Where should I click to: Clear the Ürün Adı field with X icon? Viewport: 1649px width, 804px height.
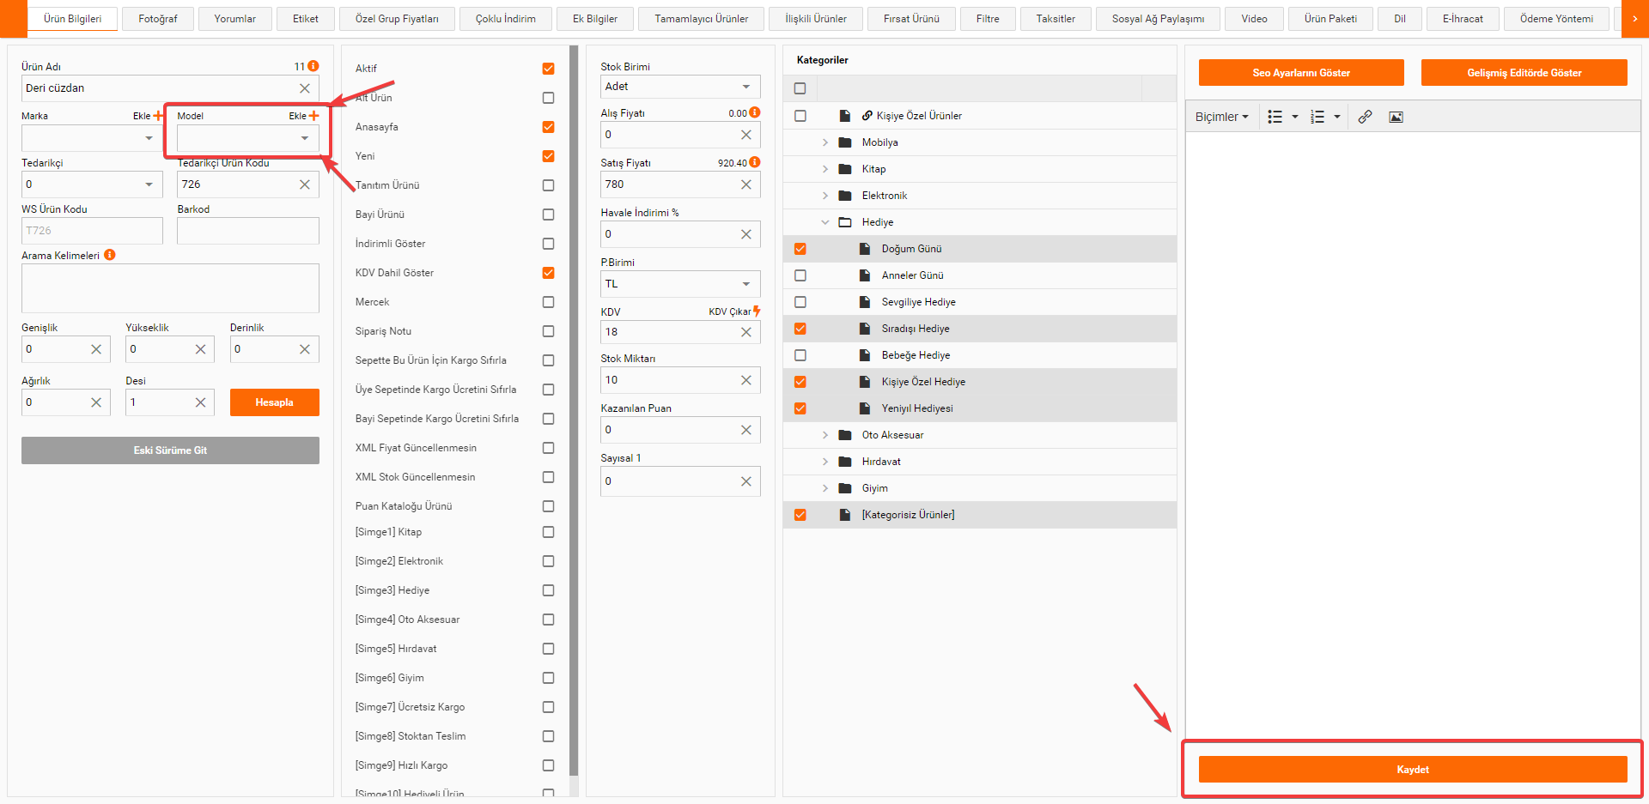[305, 88]
